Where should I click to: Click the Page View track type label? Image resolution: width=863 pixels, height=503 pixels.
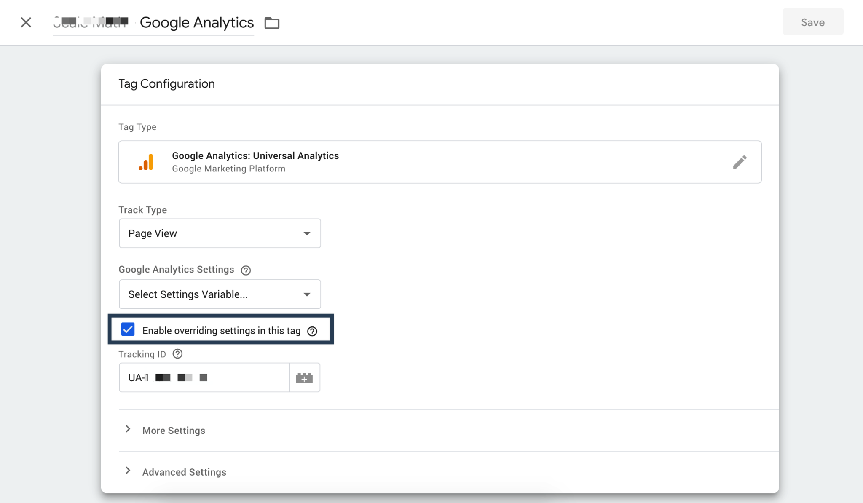tap(153, 233)
